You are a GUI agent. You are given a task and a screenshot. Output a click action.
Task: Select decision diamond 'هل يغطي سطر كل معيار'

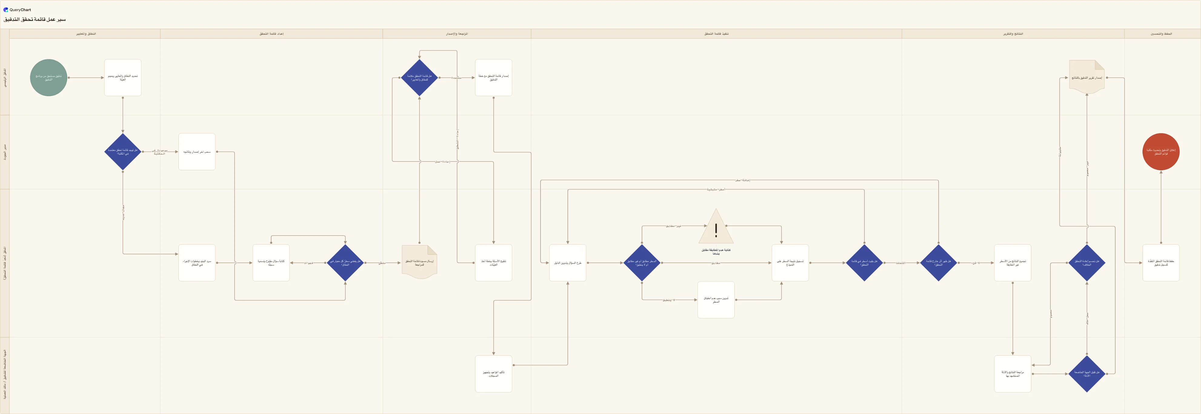pos(345,263)
